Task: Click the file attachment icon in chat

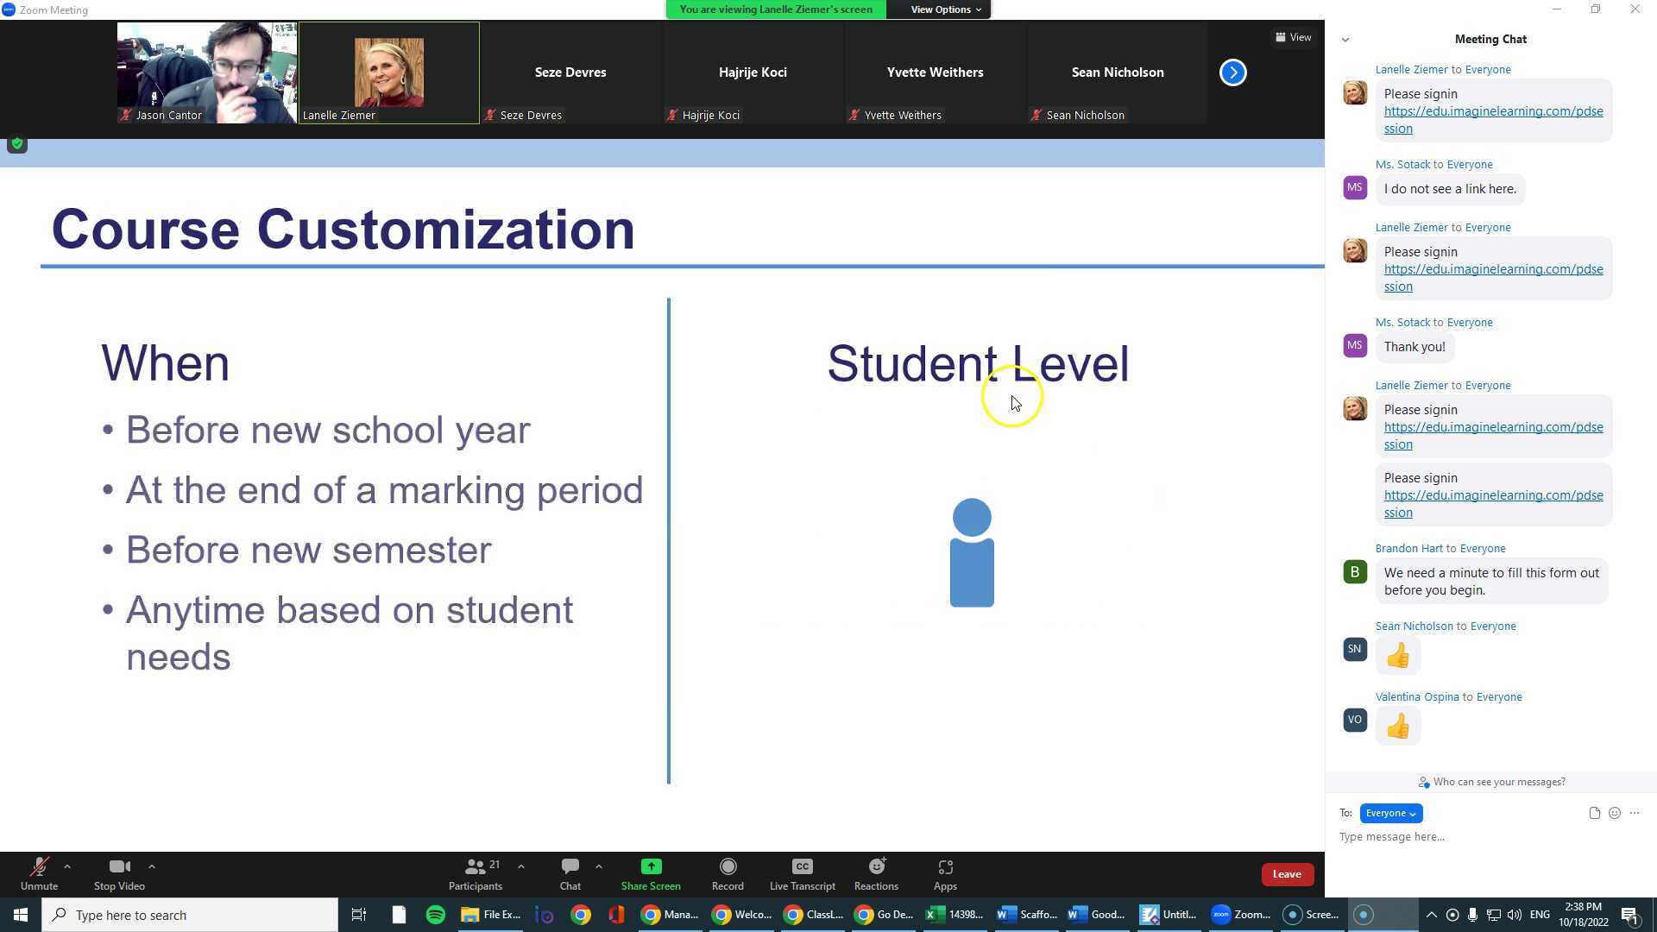Action: 1594,812
